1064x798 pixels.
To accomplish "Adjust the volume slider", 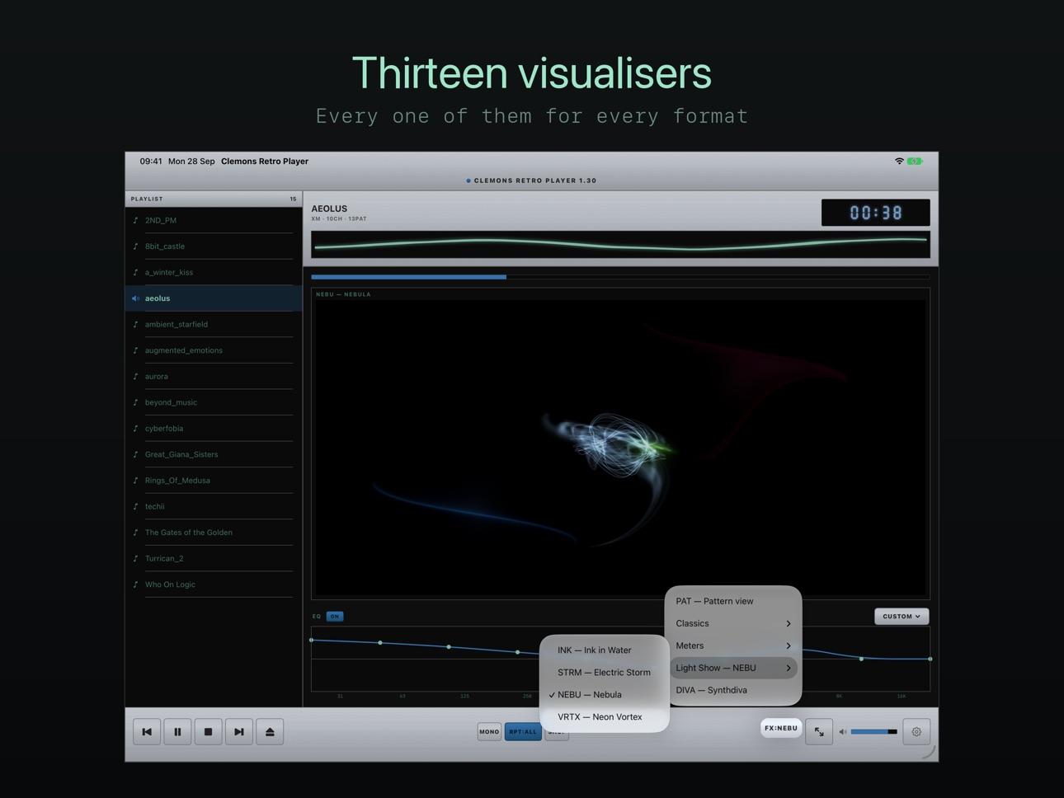I will pyautogui.click(x=874, y=731).
